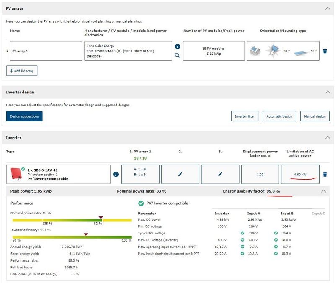Viewport: 335px width, 283px height.
Task: Click the Input A column header
Action: click(x=254, y=214)
